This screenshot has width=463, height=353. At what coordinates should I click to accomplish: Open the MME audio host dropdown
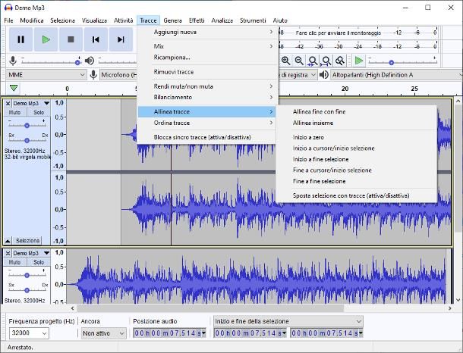click(46, 75)
